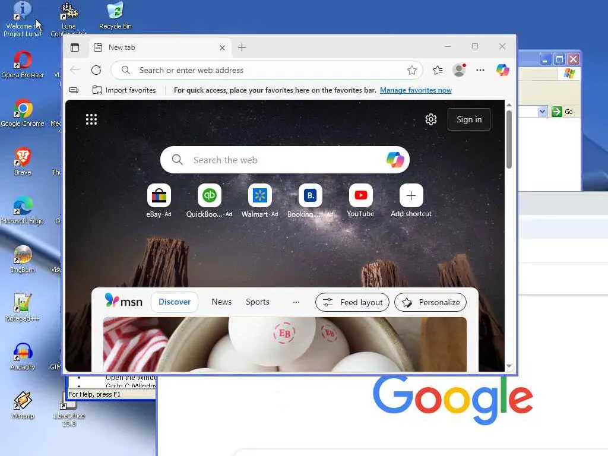This screenshot has height=456, width=608.
Task: Open the Tab actions menu icon in Edge
Action: 75,47
